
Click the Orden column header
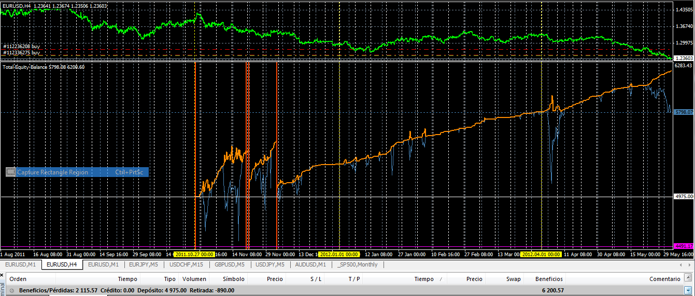[x=18, y=279]
